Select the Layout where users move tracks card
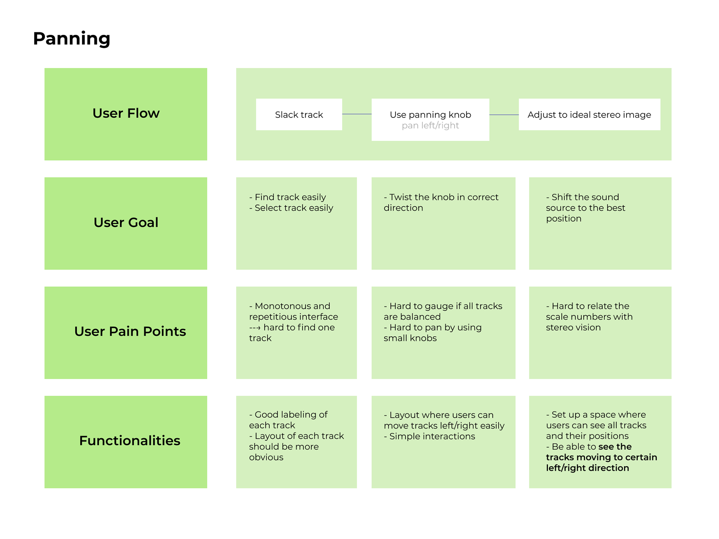 (443, 442)
